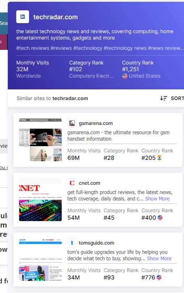Click the tomsguide.com Cyber Monday thumbnail
This screenshot has width=184, height=293.
(x=40, y=260)
